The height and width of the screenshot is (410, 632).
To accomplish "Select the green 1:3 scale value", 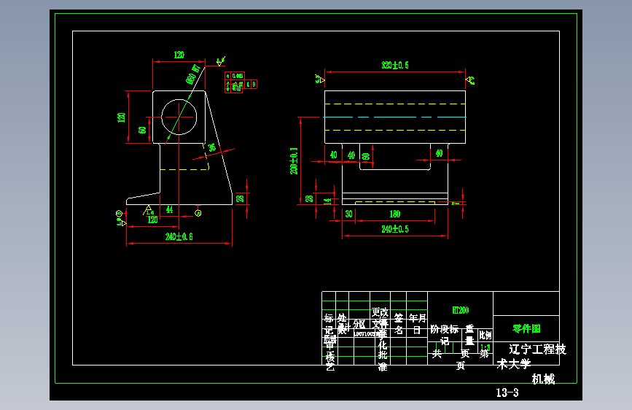I will coord(485,347).
